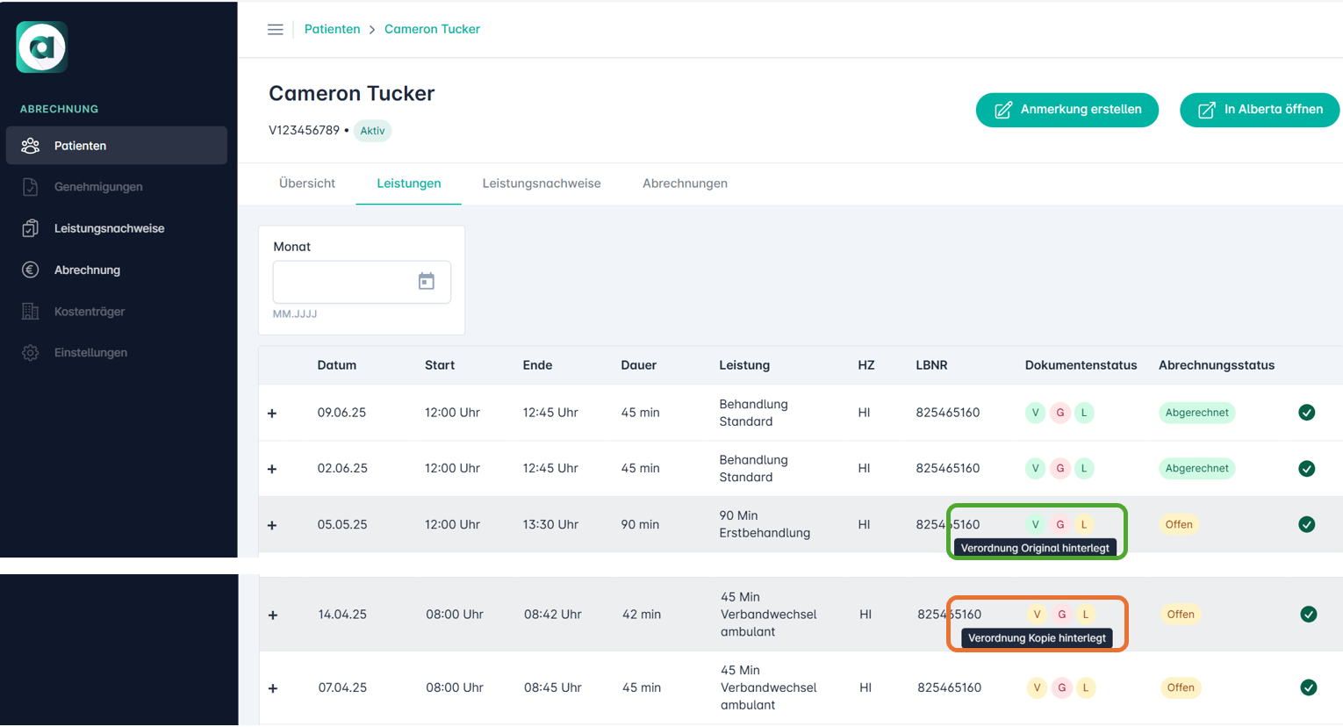
Task: Expand the 05.05.25 Erstbehandlung row
Action: tap(272, 526)
